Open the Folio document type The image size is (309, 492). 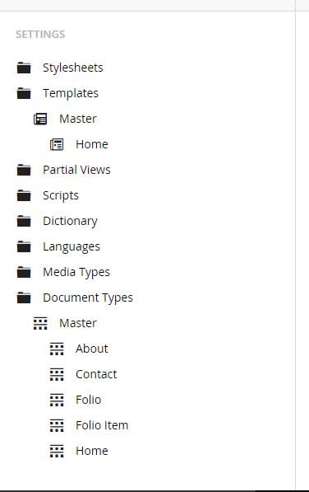88,400
